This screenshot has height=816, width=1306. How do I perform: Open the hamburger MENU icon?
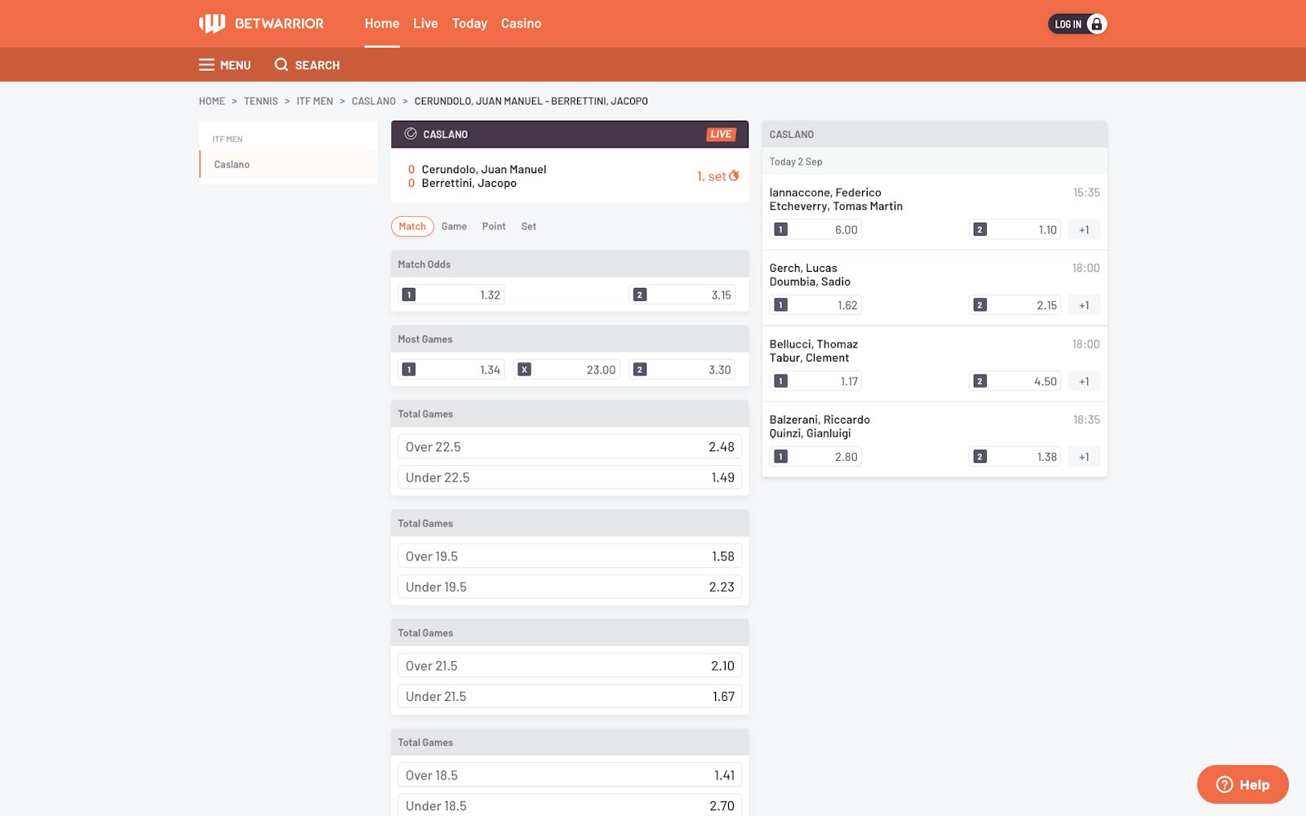click(x=207, y=65)
